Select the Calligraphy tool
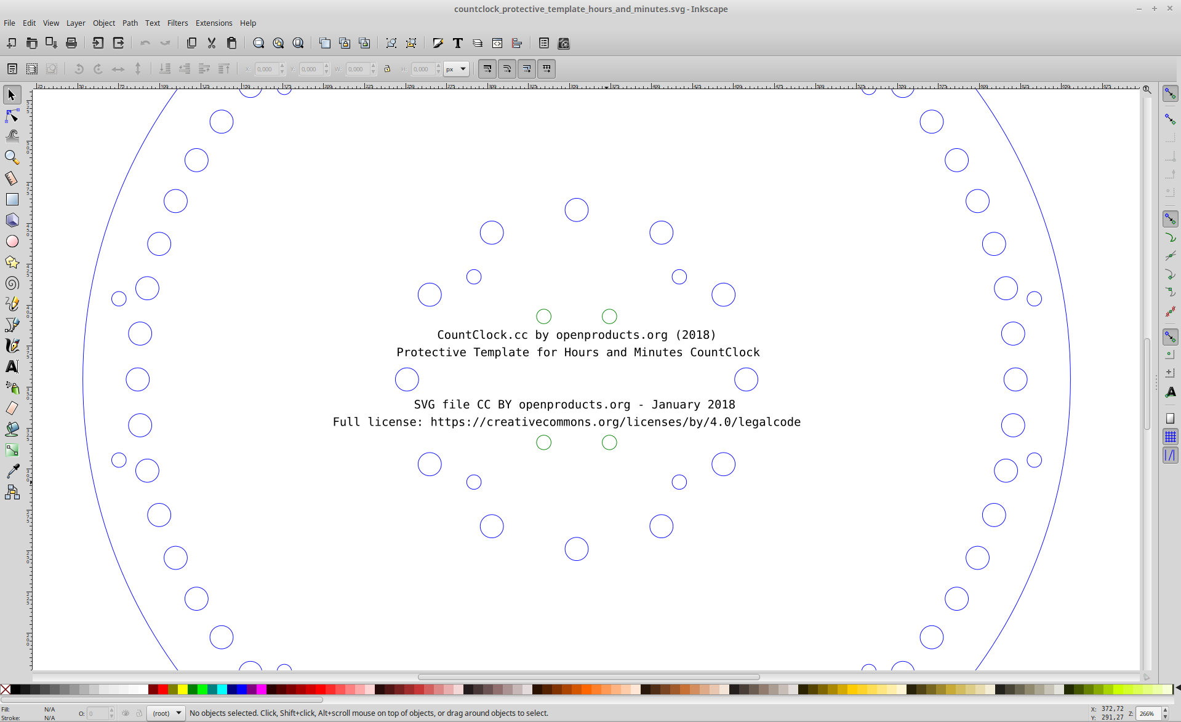Image resolution: width=1181 pixels, height=722 pixels. 12,346
